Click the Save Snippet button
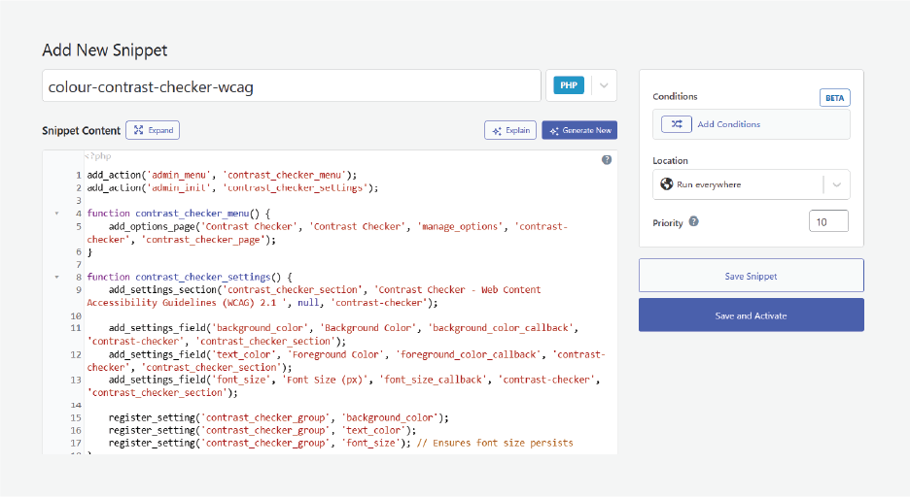Screen dimensions: 910x497 [751, 276]
